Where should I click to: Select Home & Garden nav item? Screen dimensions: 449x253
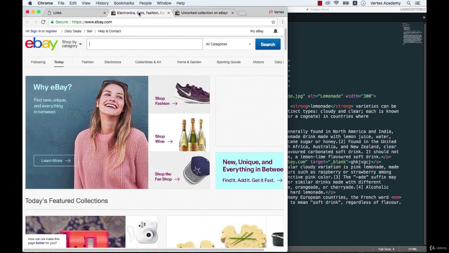coord(189,62)
